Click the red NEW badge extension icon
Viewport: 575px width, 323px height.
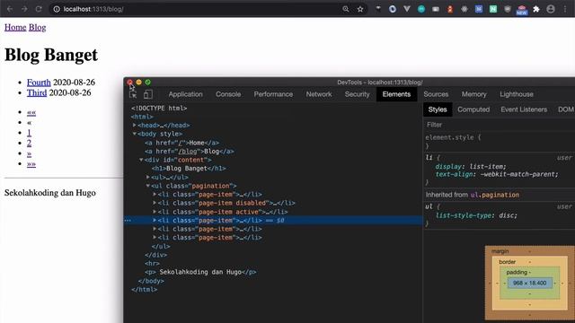521,10
